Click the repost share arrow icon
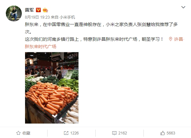The height and width of the screenshot is (138, 191). tap(66, 133)
